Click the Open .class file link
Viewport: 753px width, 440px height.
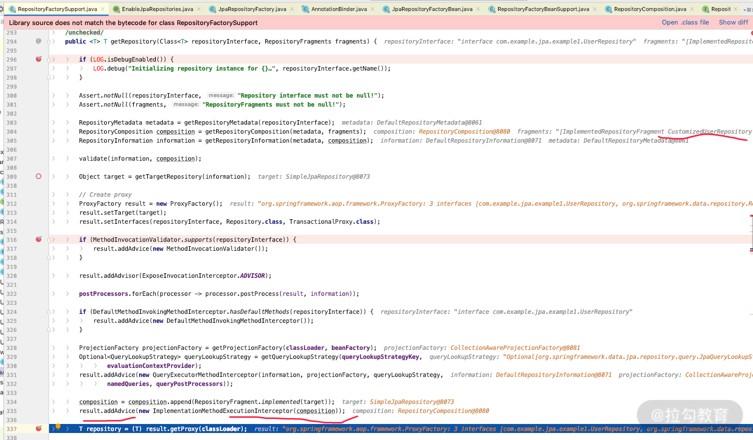tap(685, 23)
